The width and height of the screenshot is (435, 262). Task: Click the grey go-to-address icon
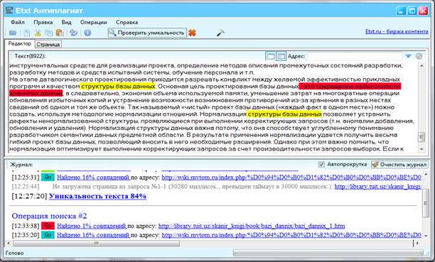pos(419,56)
